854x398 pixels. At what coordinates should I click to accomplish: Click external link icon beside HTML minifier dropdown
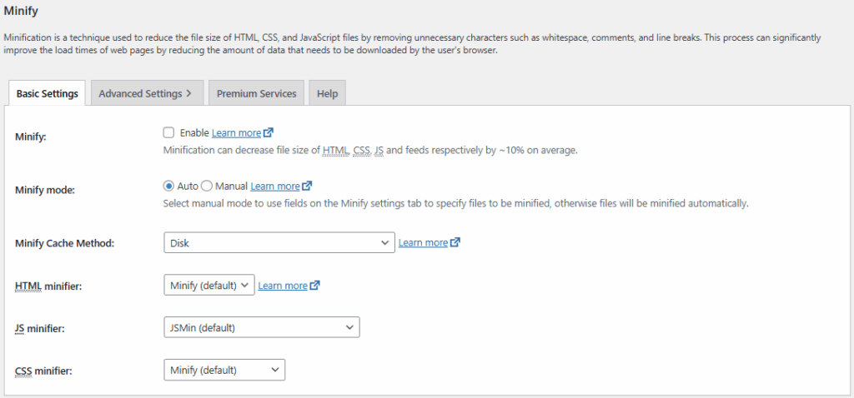[x=315, y=286]
